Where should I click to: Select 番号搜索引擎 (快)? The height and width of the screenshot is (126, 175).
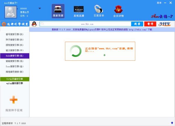[x=15, y=34]
